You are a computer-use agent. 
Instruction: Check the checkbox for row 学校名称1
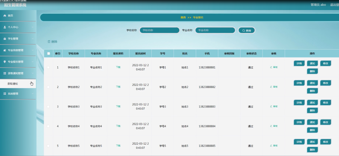[48, 67]
